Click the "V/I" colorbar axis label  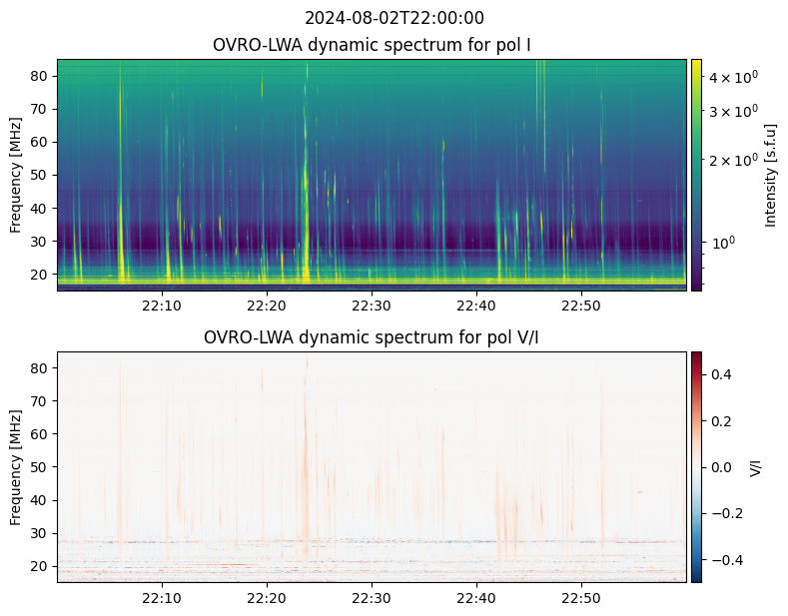(x=756, y=467)
